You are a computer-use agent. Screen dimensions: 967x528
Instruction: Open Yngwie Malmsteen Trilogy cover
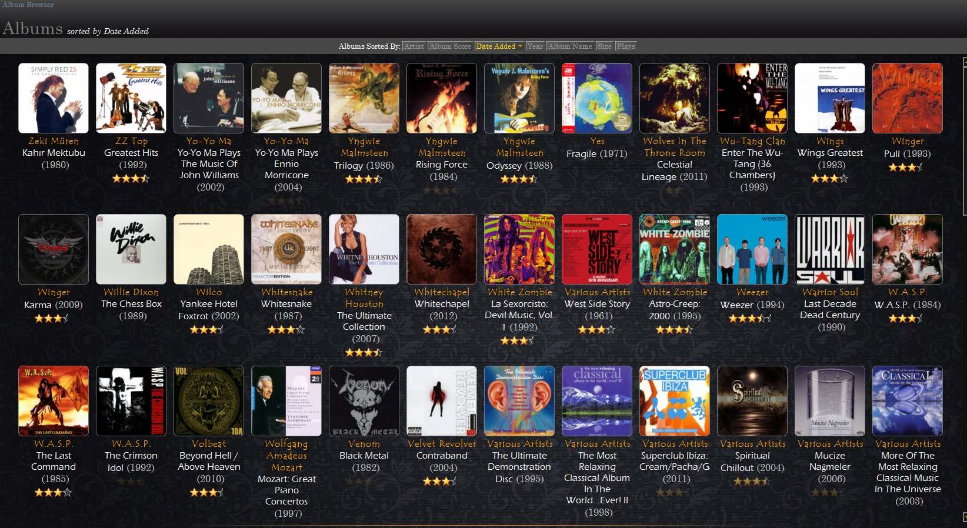coord(364,98)
